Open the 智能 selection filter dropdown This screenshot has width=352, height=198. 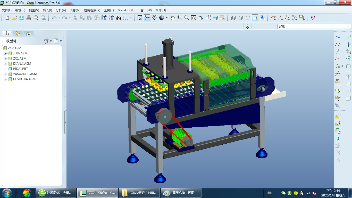pos(349,26)
